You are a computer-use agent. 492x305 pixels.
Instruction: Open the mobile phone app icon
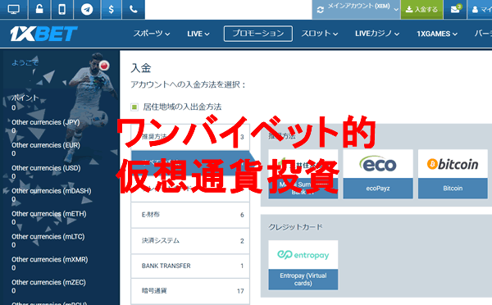pyautogui.click(x=61, y=9)
